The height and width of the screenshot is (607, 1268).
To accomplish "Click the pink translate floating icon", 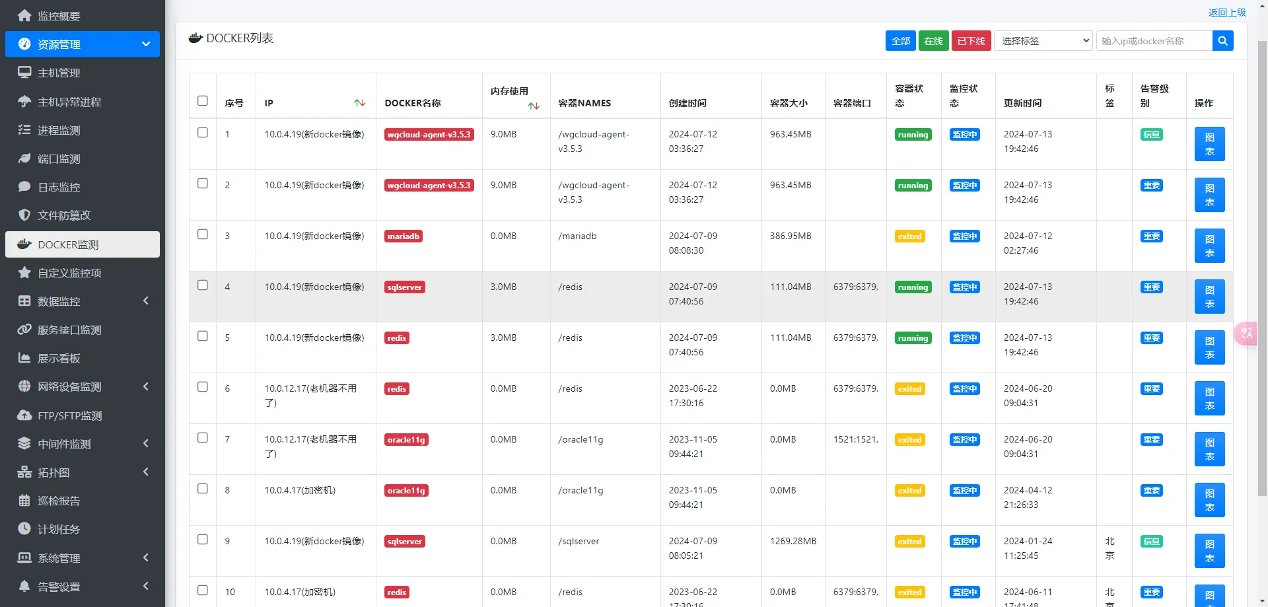I will [1246, 333].
